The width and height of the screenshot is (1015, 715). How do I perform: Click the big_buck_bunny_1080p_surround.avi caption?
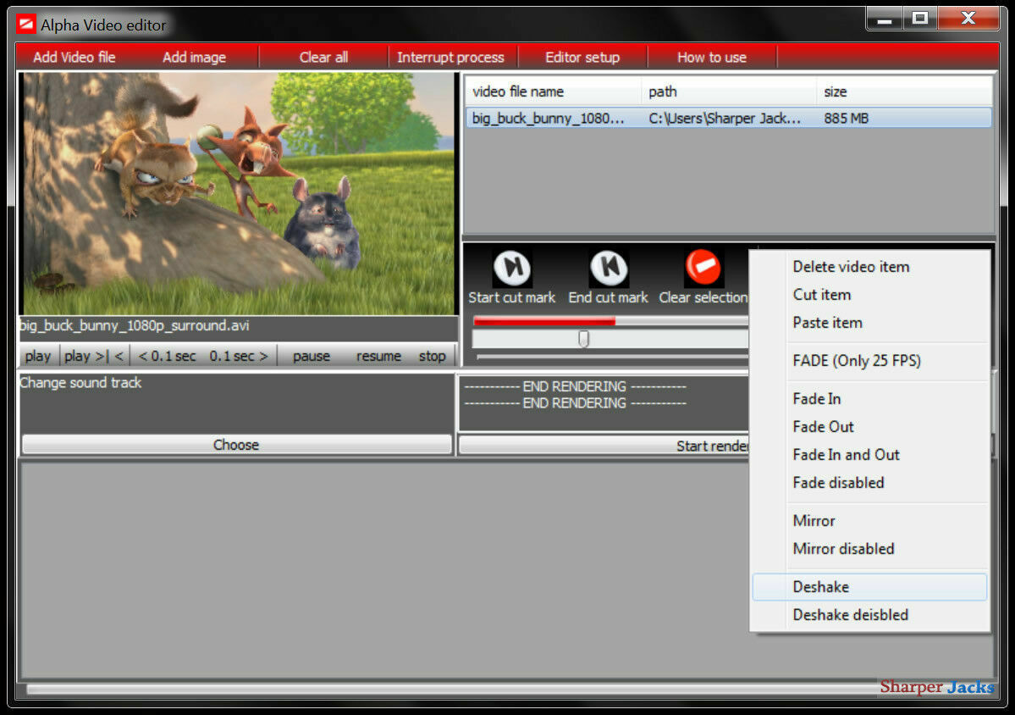point(135,325)
